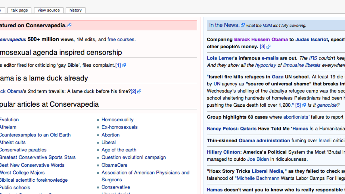The height and width of the screenshot is (194, 345).
Task: Open the Conservative parables link
Action: pos(23,150)
